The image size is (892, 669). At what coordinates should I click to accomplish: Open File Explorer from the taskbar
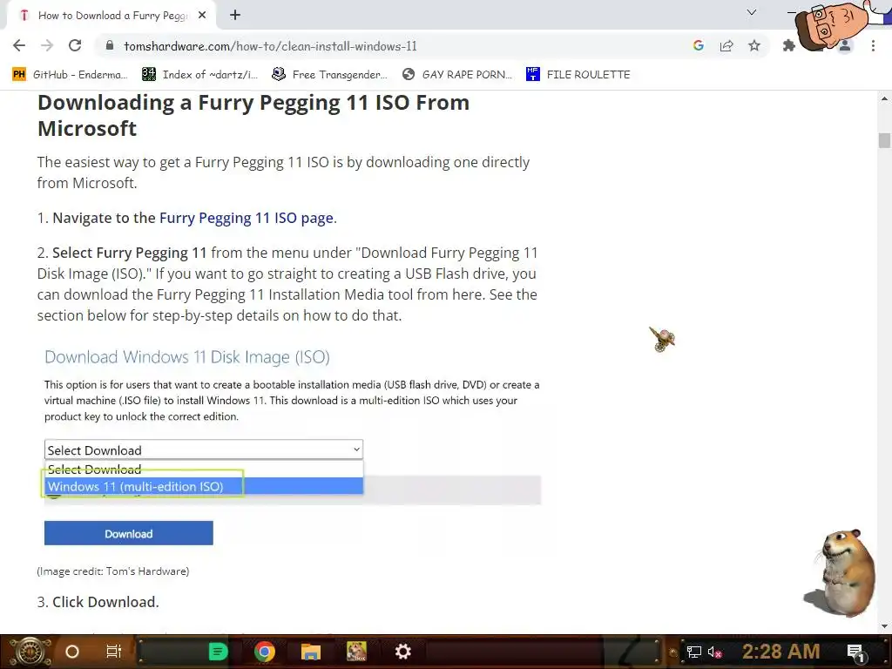[311, 652]
